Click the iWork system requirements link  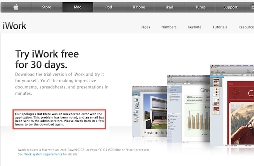tap(43, 154)
